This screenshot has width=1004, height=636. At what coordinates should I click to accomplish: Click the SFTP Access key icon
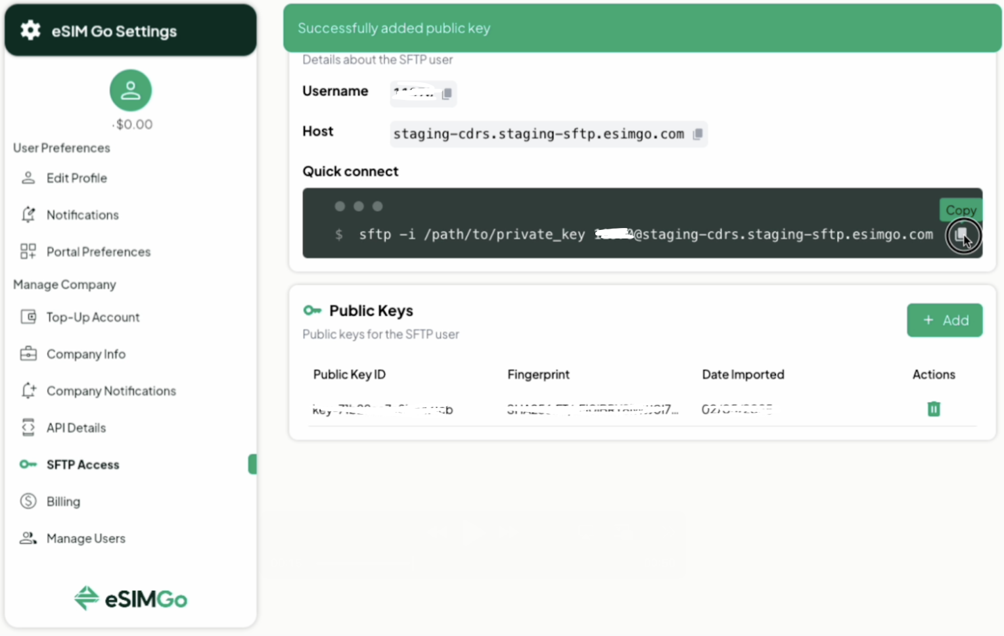28,465
